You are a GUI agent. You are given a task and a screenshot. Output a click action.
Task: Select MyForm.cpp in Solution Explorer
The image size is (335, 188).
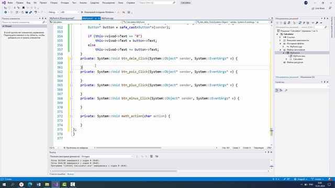coord(296,46)
